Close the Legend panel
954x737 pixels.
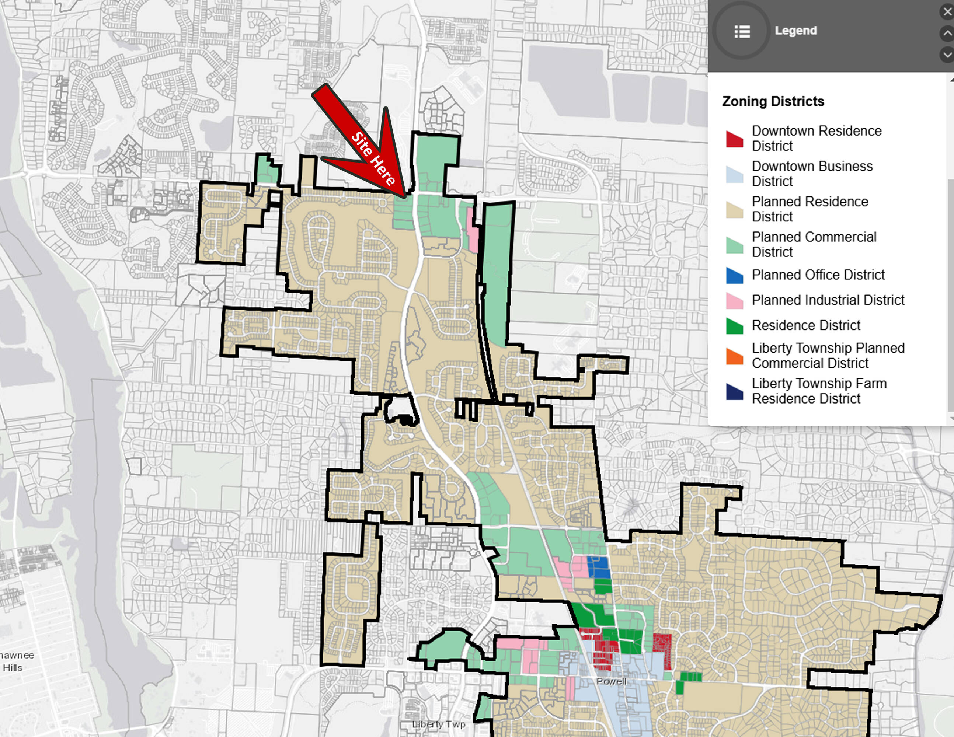click(x=947, y=12)
